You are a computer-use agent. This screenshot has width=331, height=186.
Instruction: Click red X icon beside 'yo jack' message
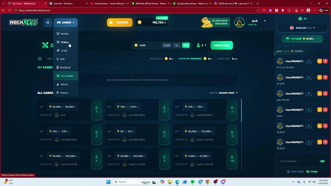tap(325, 77)
